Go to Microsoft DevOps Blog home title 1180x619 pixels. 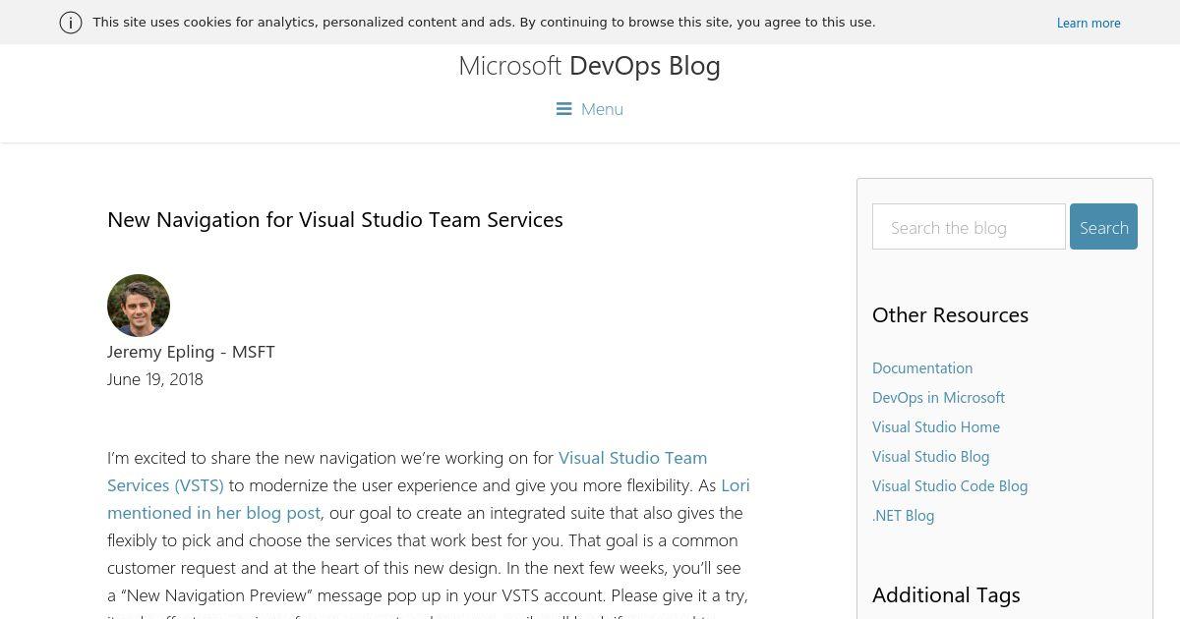(589, 66)
